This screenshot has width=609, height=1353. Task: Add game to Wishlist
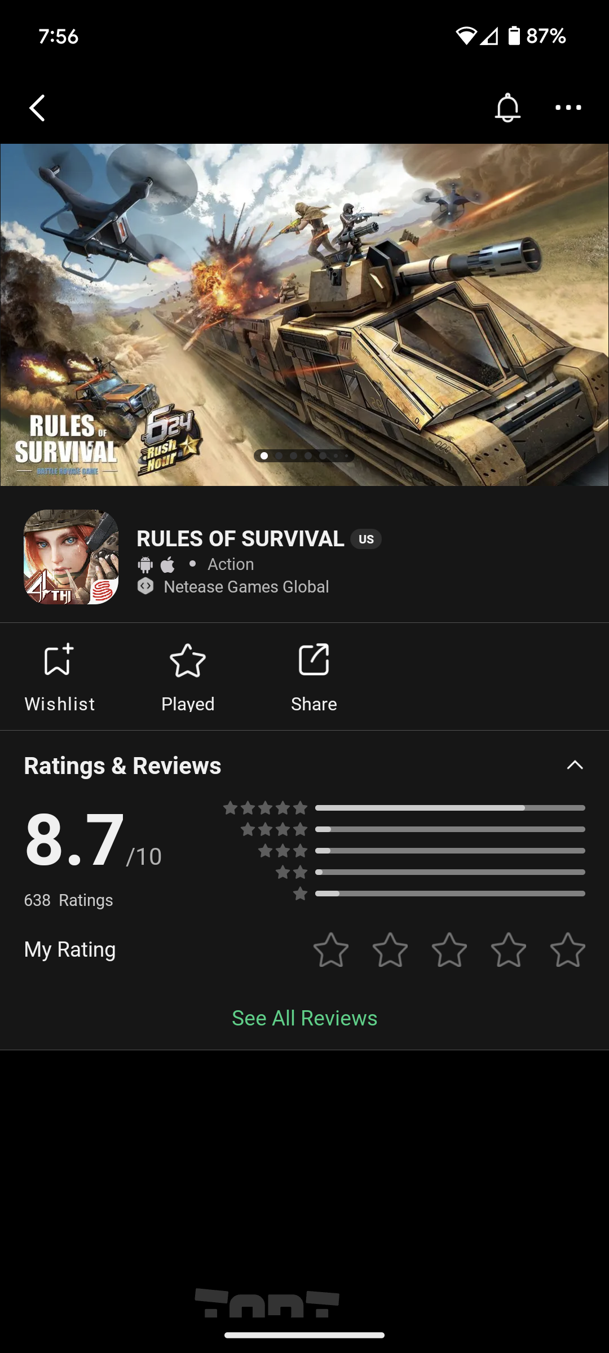[59, 677]
